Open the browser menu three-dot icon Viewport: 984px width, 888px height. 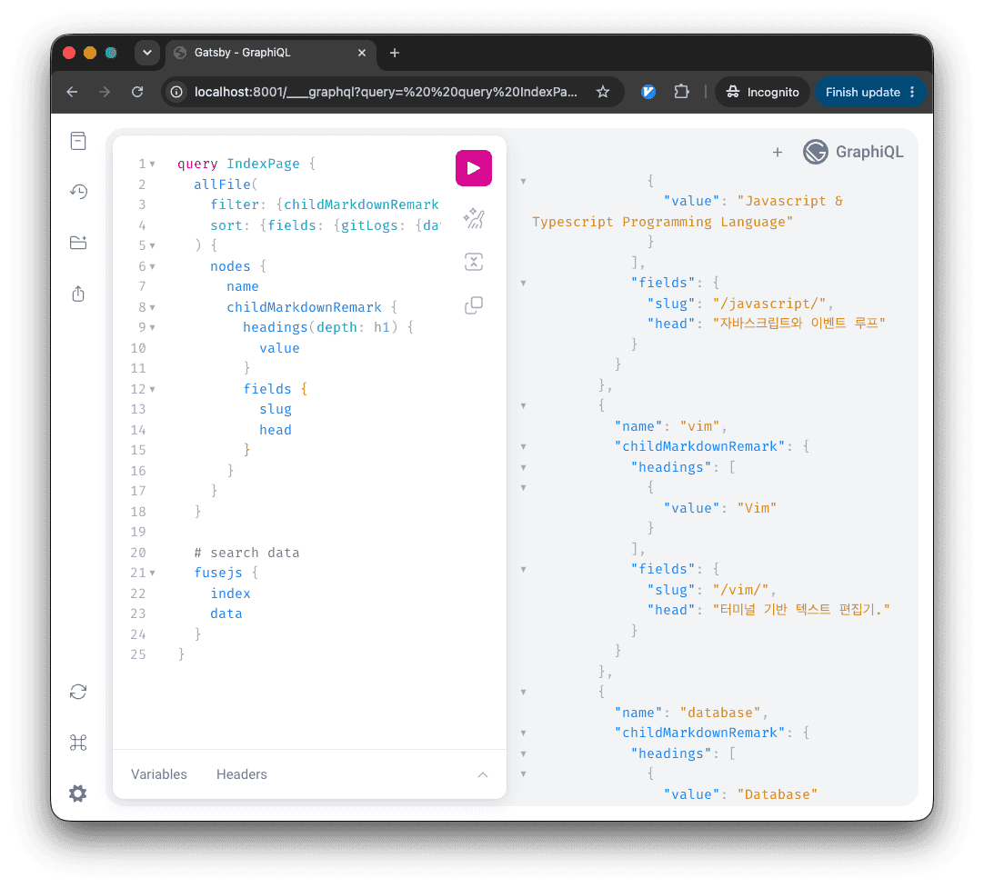(912, 92)
